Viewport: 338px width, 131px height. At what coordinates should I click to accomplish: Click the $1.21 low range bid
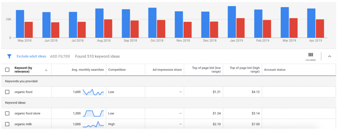(x=217, y=92)
